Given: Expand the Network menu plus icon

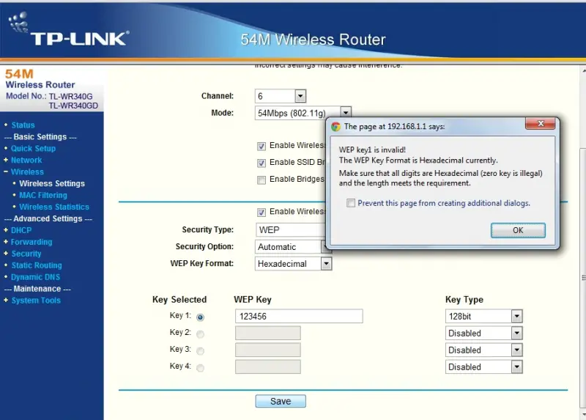Looking at the screenshot, I should point(6,160).
